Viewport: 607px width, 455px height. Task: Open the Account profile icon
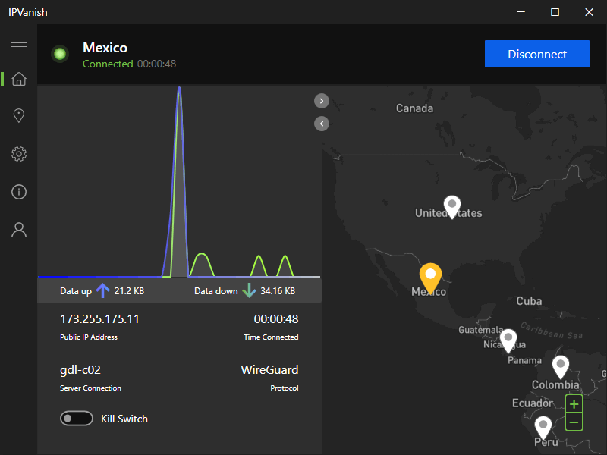pos(18,229)
